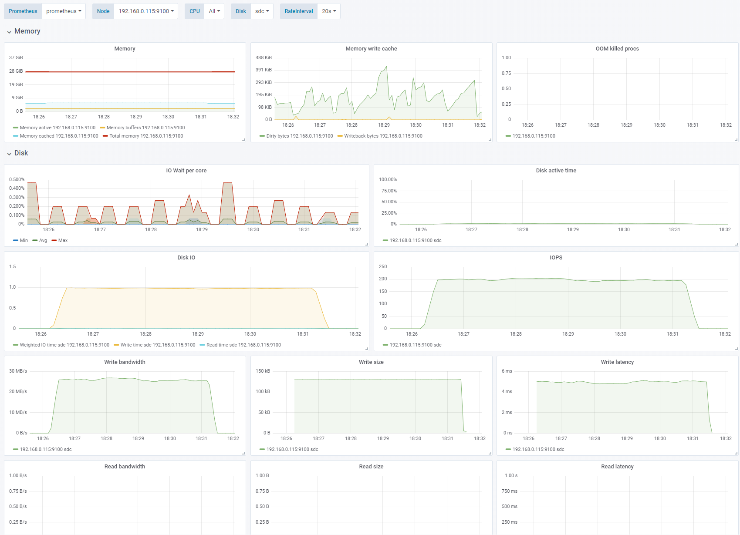Screen dimensions: 740x535
Task: Open the CPU All dropdown
Action: [x=214, y=11]
